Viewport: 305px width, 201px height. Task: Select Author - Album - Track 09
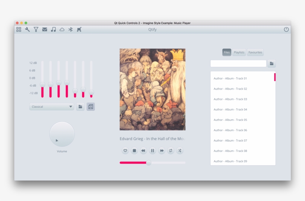tap(243, 161)
